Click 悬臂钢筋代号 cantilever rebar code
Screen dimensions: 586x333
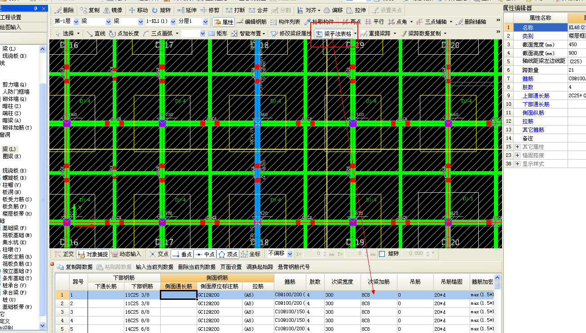pyautogui.click(x=294, y=267)
